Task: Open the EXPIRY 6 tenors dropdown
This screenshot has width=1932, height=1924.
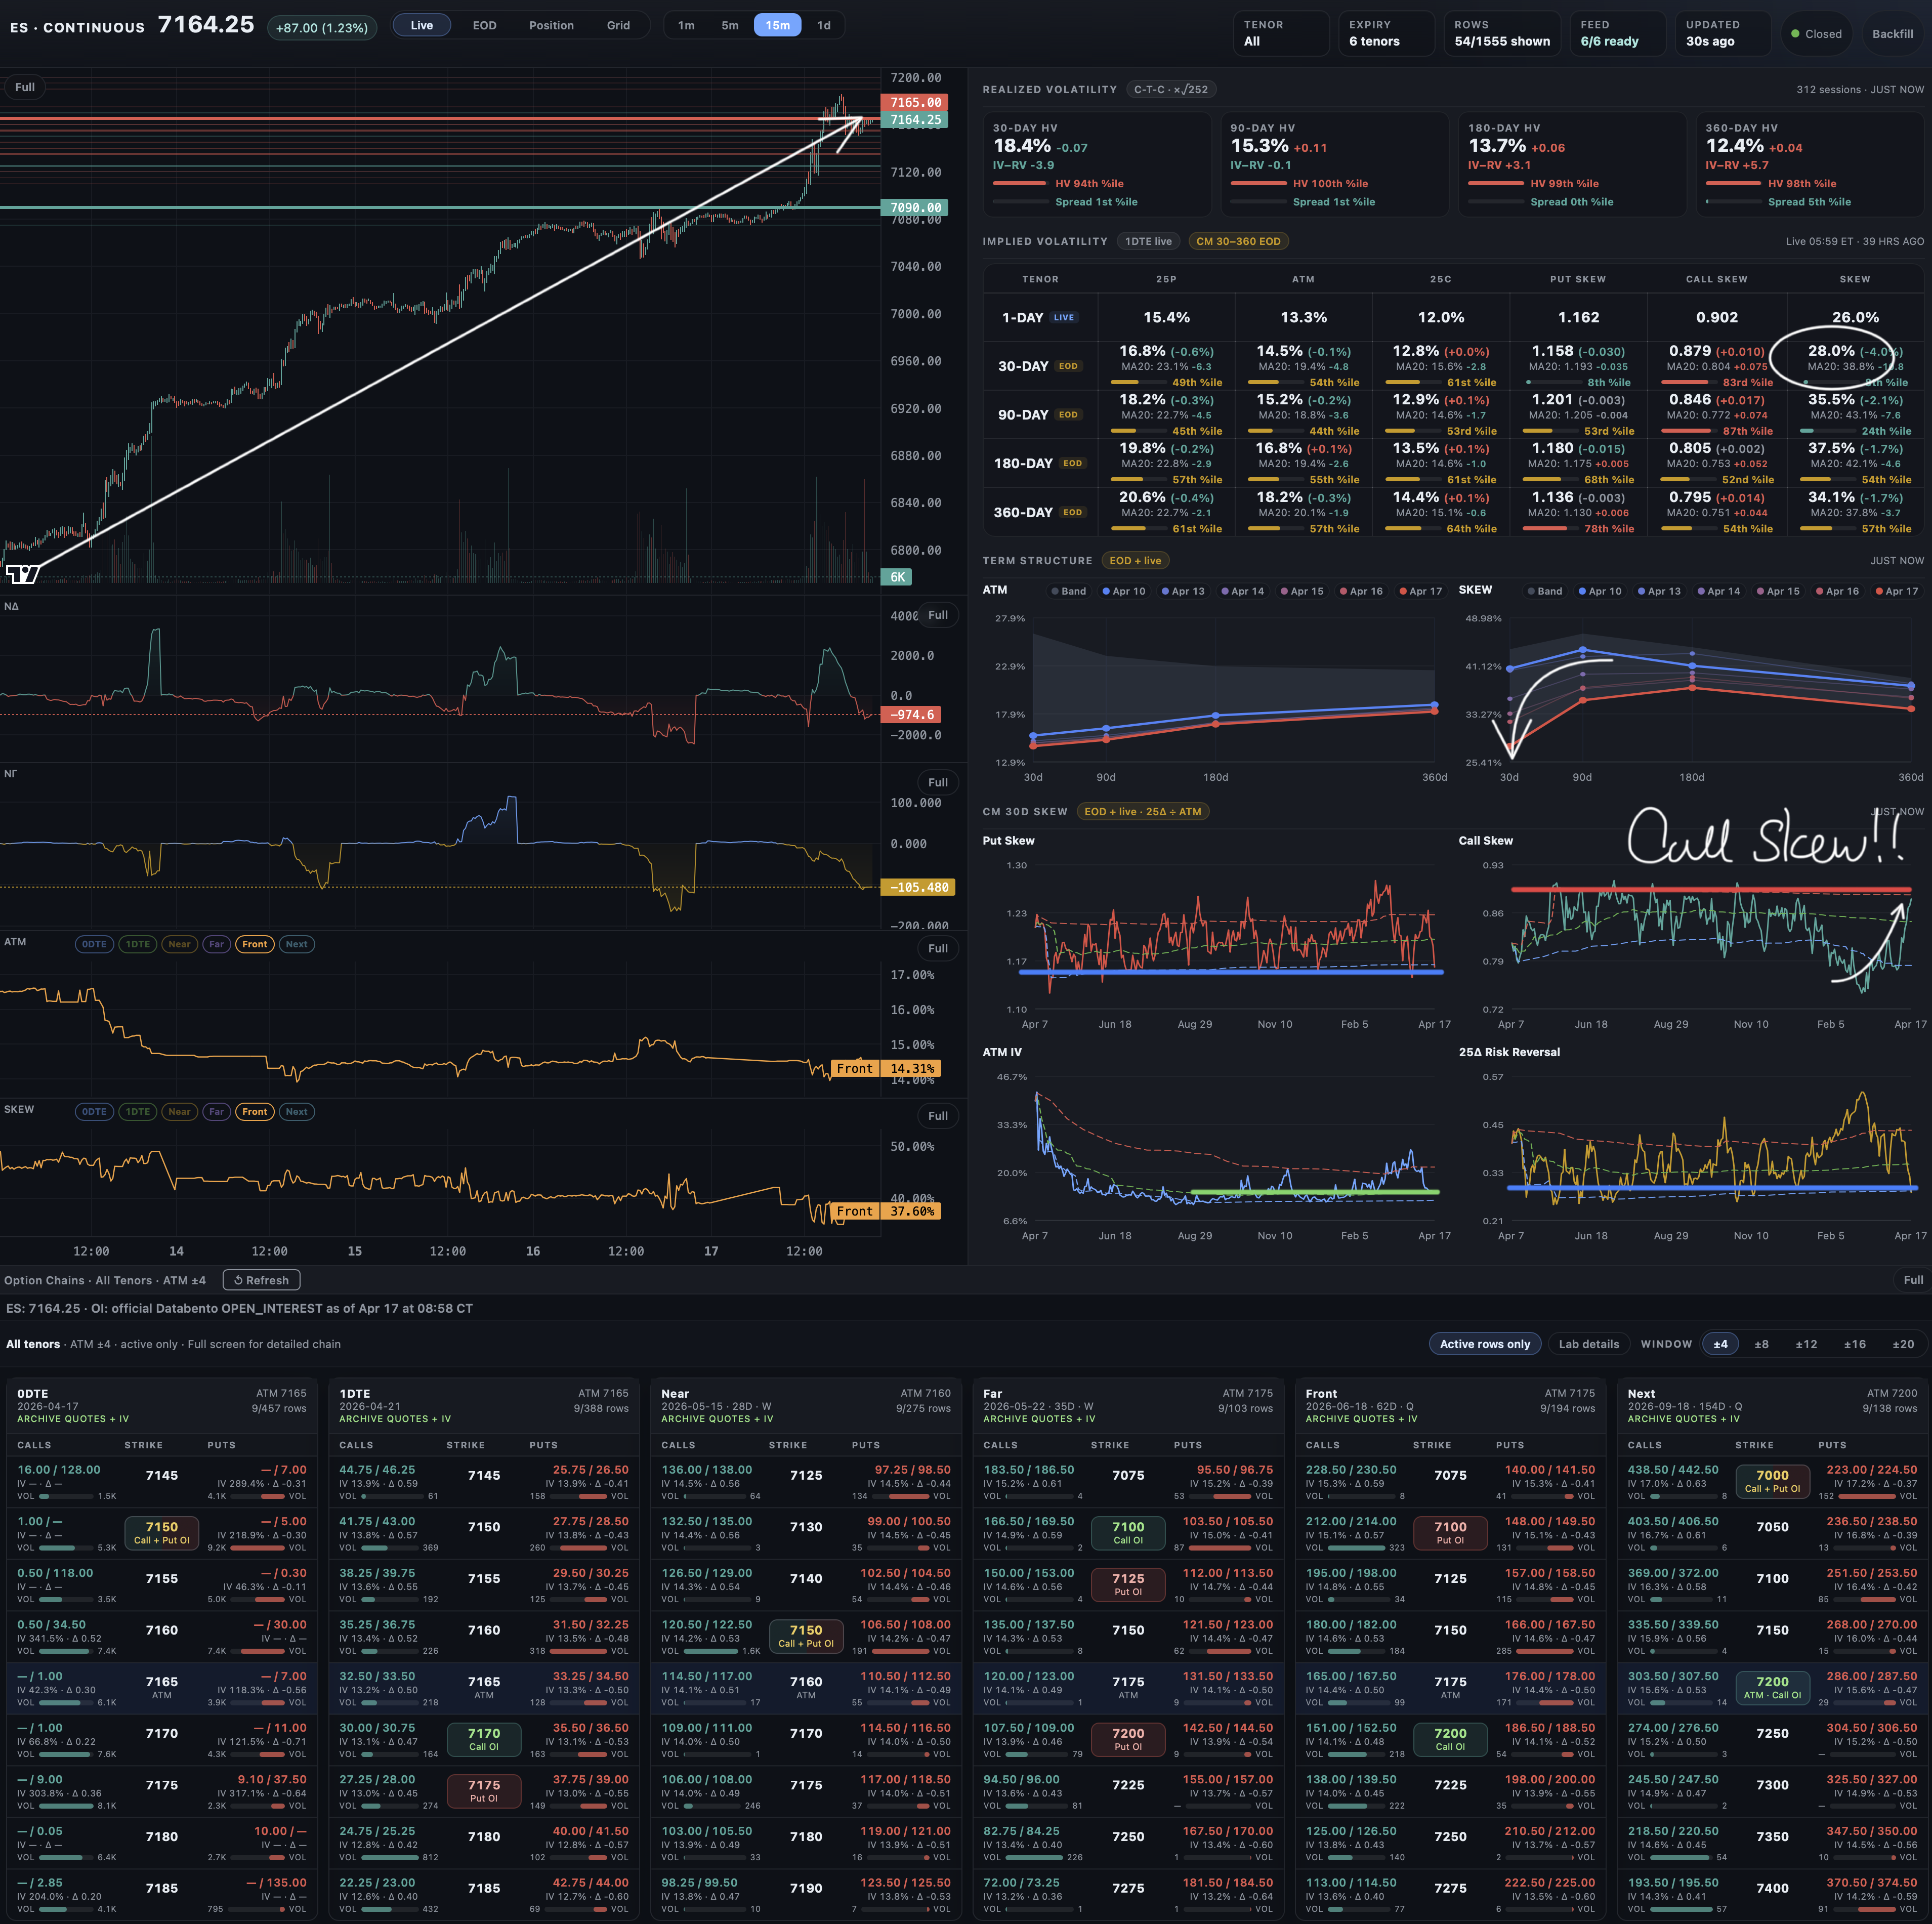Action: point(1386,34)
